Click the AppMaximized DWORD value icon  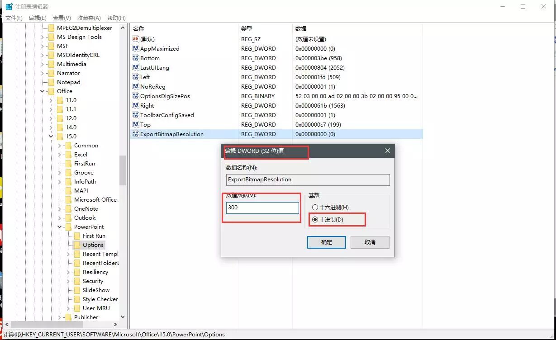tap(136, 48)
